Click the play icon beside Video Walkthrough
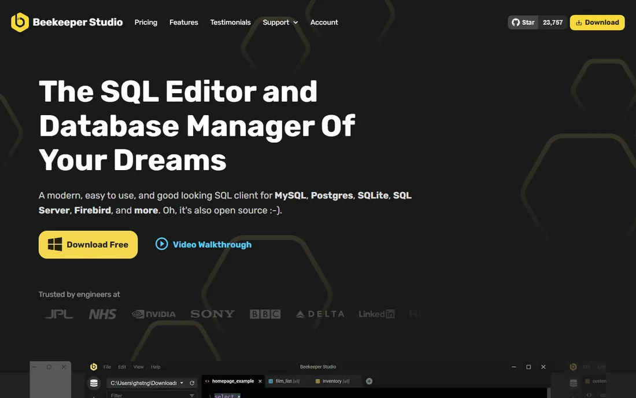 click(161, 244)
